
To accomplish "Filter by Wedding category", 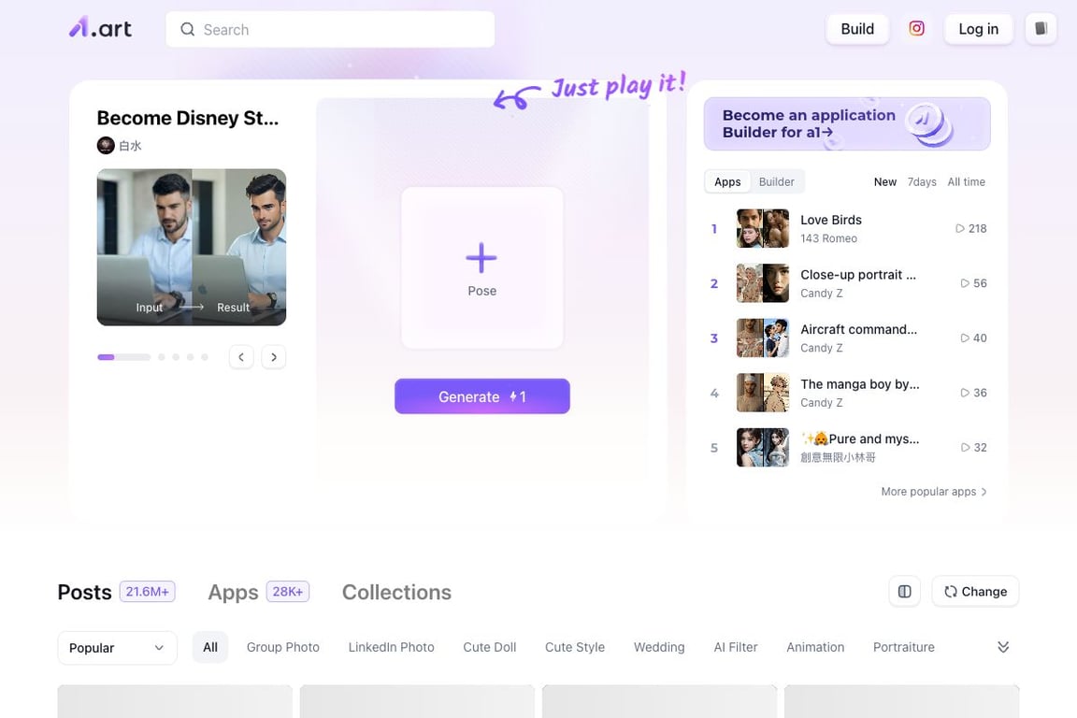I will (659, 647).
